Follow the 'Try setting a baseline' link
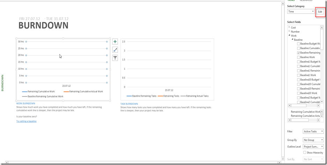The image size is (327, 165). click(x=26, y=121)
